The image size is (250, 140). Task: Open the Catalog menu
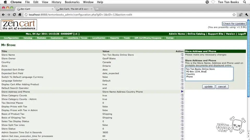28,38
